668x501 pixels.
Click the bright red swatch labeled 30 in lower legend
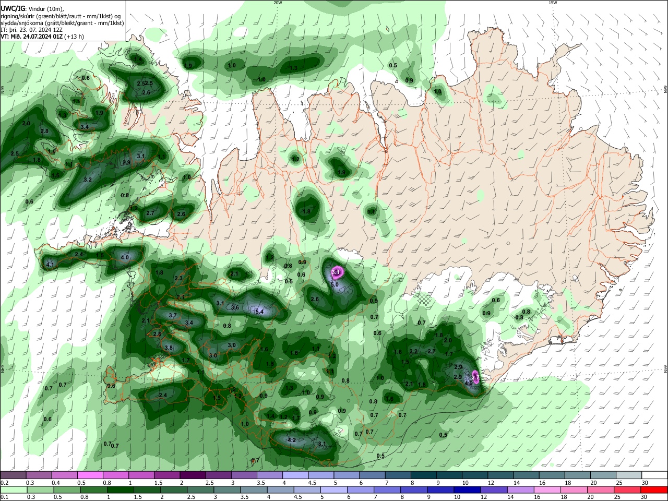[x=655, y=490]
